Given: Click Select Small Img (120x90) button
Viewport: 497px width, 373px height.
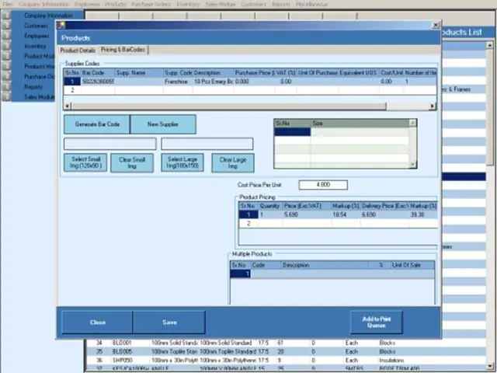Looking at the screenshot, I should pyautogui.click(x=85, y=162).
